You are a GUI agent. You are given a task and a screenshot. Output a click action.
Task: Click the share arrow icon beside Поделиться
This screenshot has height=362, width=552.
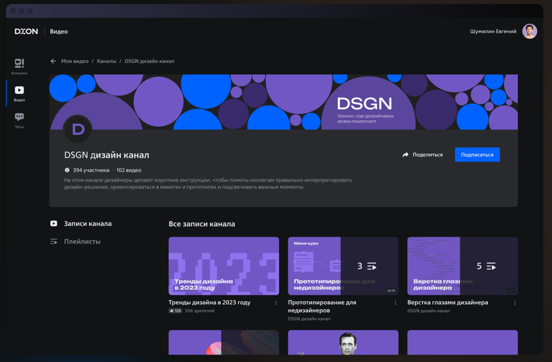click(405, 155)
